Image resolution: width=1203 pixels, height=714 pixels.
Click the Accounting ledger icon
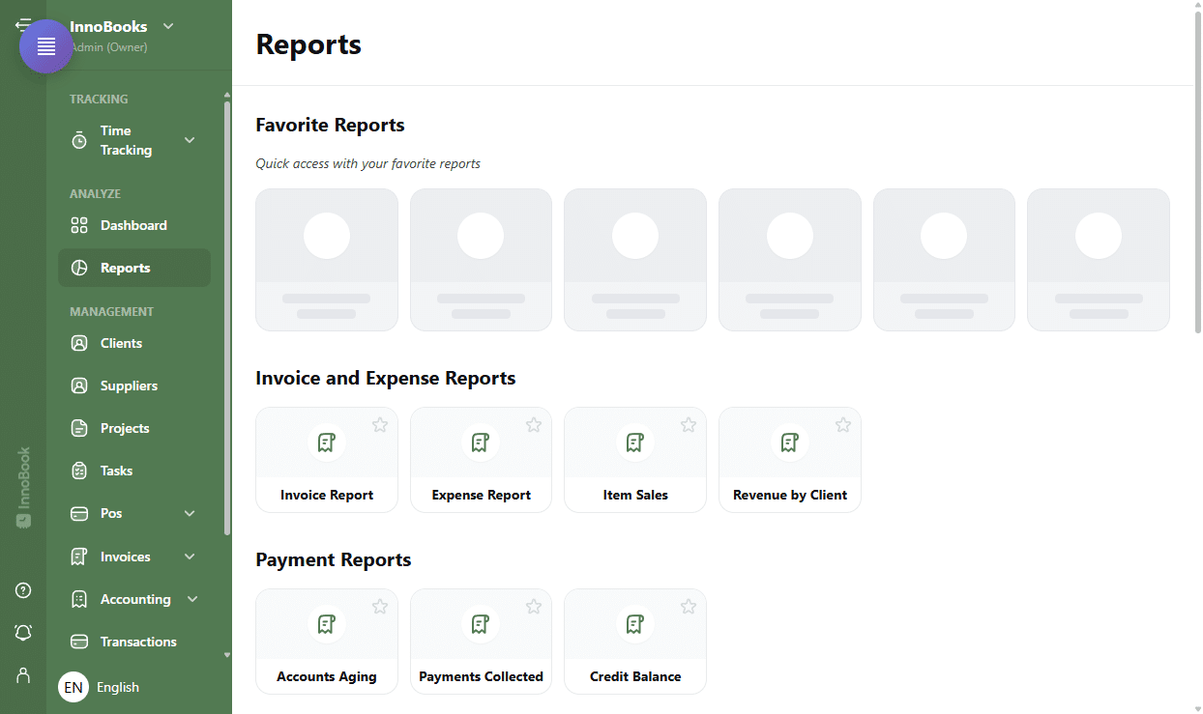[79, 599]
